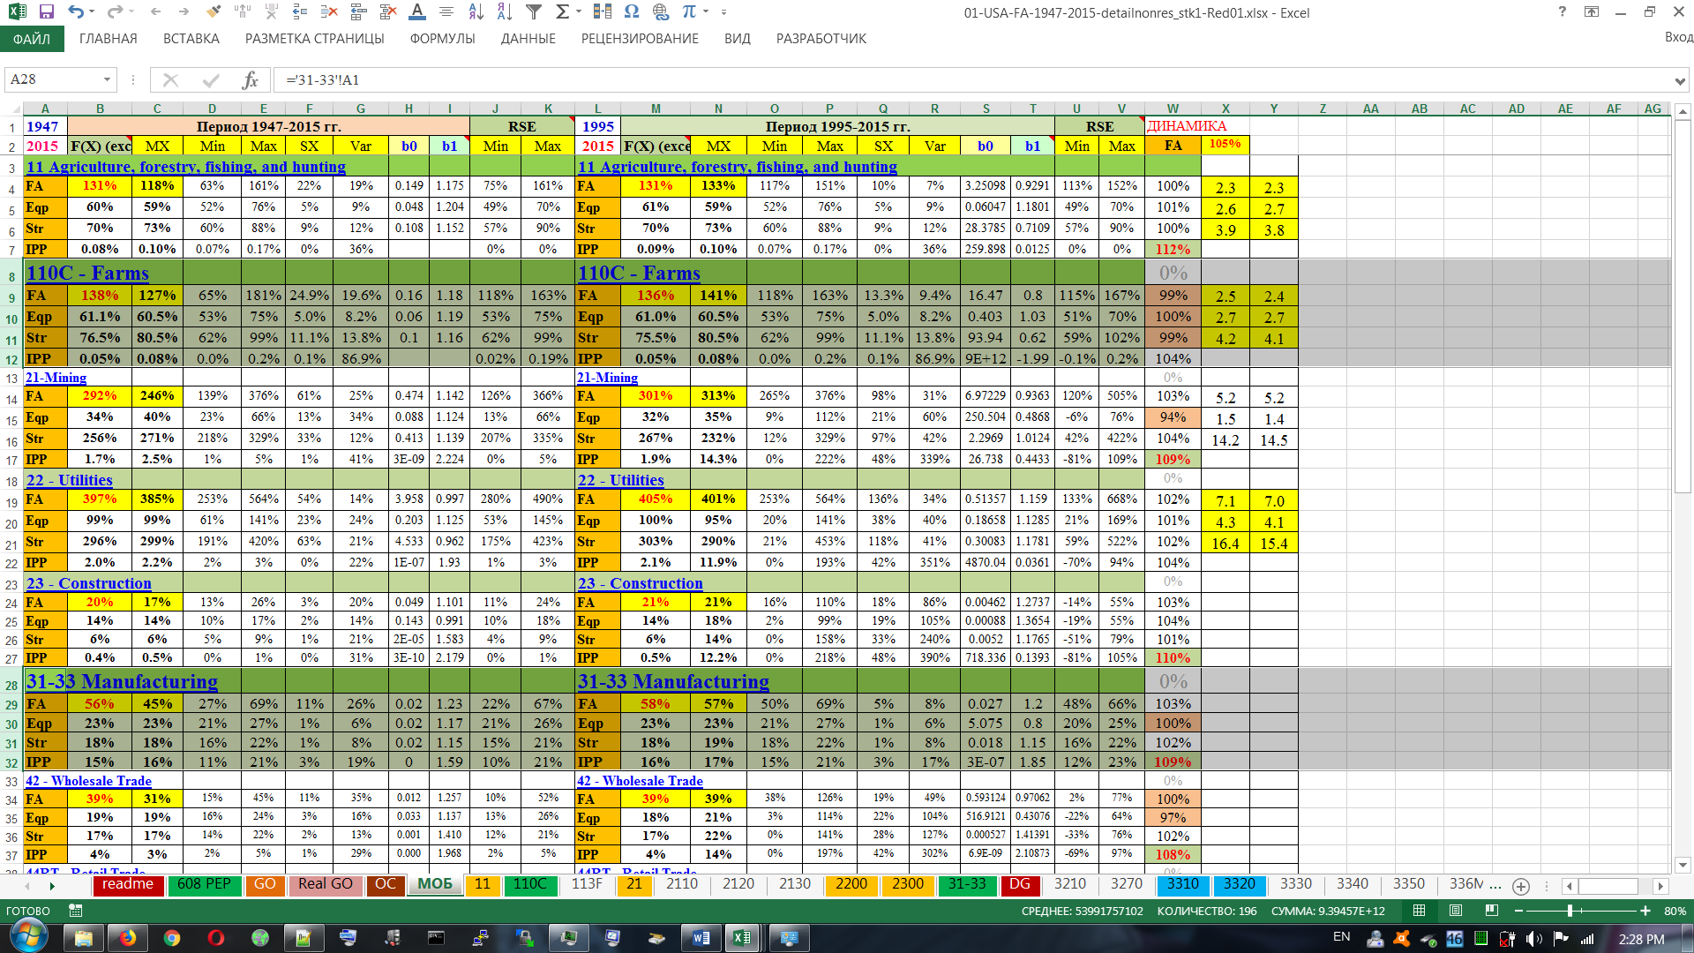
Task: Switch to Page Layout view in status bar
Action: click(1456, 911)
